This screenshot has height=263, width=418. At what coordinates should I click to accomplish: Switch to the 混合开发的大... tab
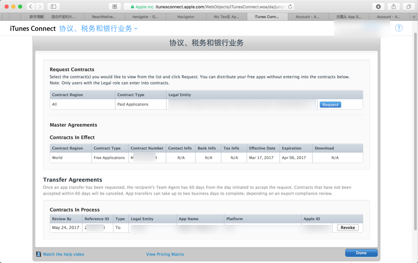(x=64, y=17)
